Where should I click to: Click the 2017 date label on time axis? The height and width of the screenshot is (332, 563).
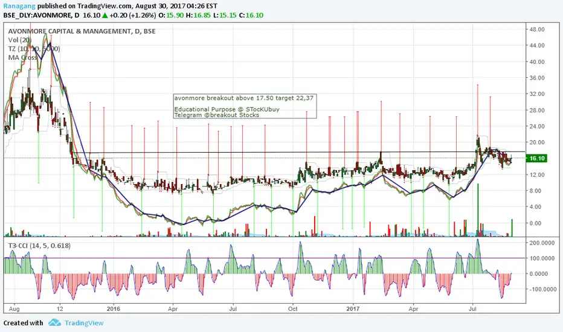[x=353, y=308]
